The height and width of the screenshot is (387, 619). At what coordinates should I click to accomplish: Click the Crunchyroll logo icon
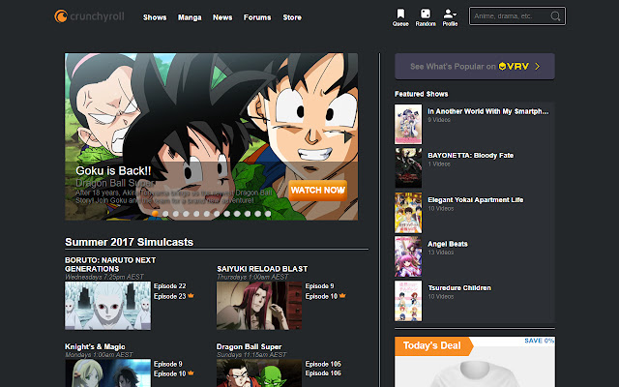click(x=61, y=16)
